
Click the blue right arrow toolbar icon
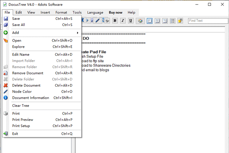click(87, 20)
